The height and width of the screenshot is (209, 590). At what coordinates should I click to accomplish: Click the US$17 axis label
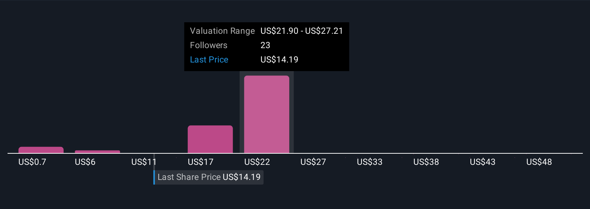tap(201, 162)
